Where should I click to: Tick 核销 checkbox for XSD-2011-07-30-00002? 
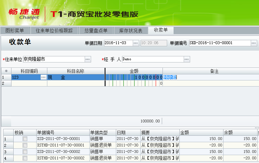pyautogui.click(x=25, y=152)
